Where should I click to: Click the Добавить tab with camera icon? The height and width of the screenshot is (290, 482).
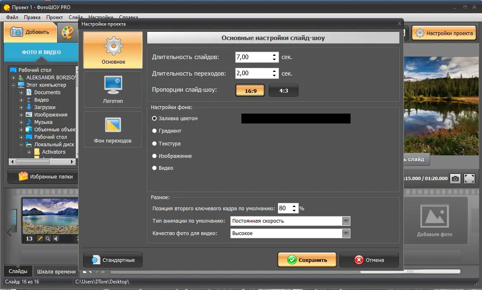pyautogui.click(x=30, y=32)
